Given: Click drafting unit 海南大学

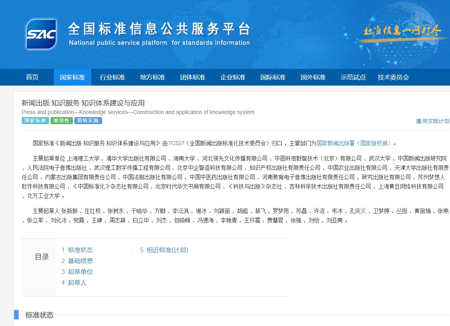Looking at the screenshot, I should coord(184,158).
